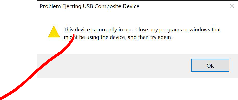The image size is (238, 100).
Task: Close the Problem Ejecting USB dialog
Action: (232, 6)
